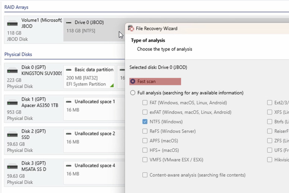Click the Disk 1 Apacer drive icon

point(12,103)
